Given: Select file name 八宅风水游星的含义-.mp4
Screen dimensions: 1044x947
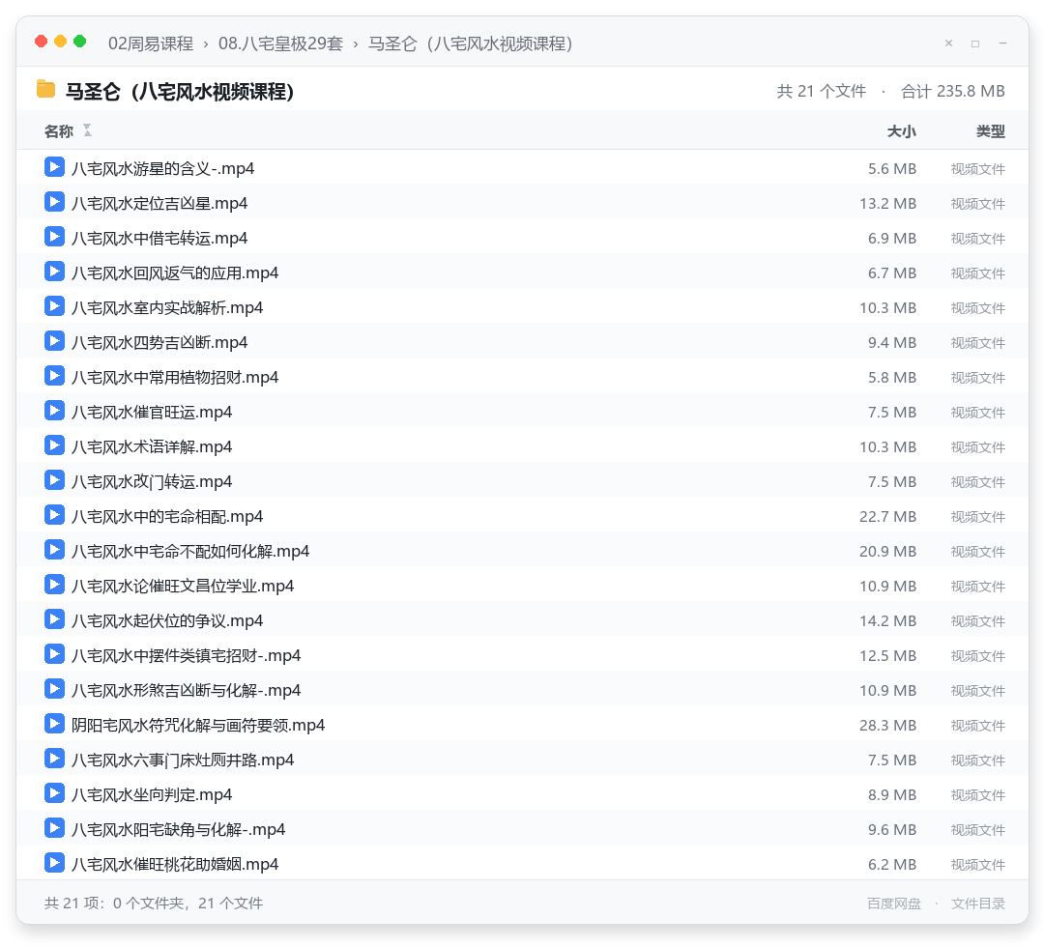Looking at the screenshot, I should pyautogui.click(x=163, y=168).
